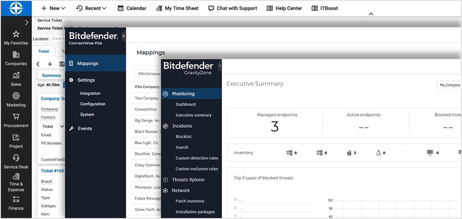Open Procurement cart icon
This screenshot has height=219, width=462.
pos(16,117)
